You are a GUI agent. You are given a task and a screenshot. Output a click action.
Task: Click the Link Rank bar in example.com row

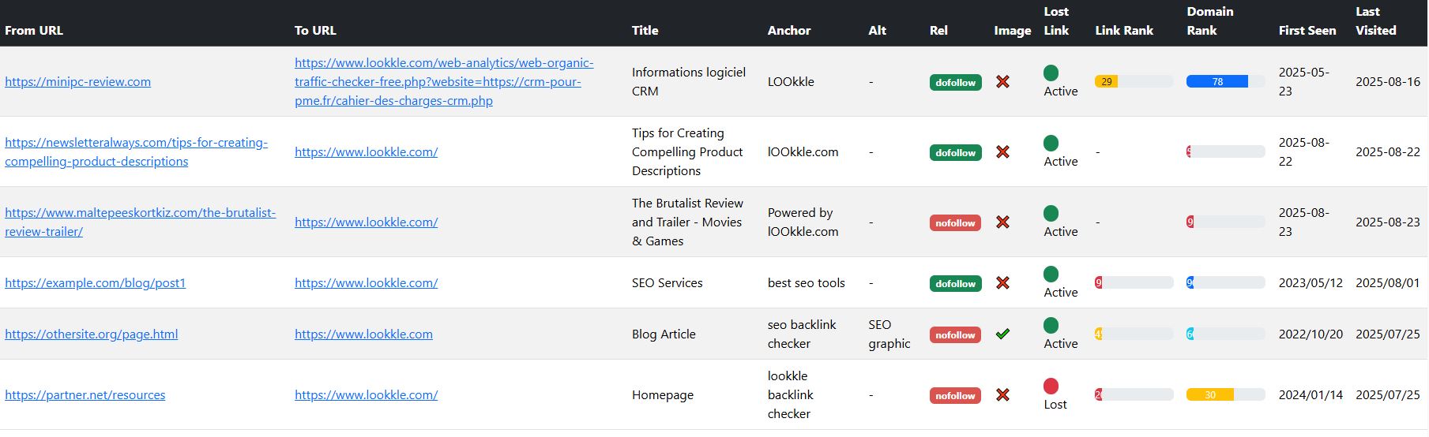point(1134,282)
